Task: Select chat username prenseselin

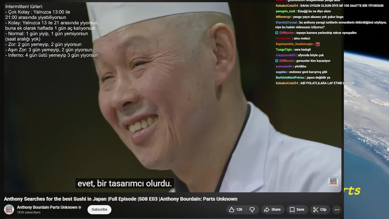Action: coord(284,66)
